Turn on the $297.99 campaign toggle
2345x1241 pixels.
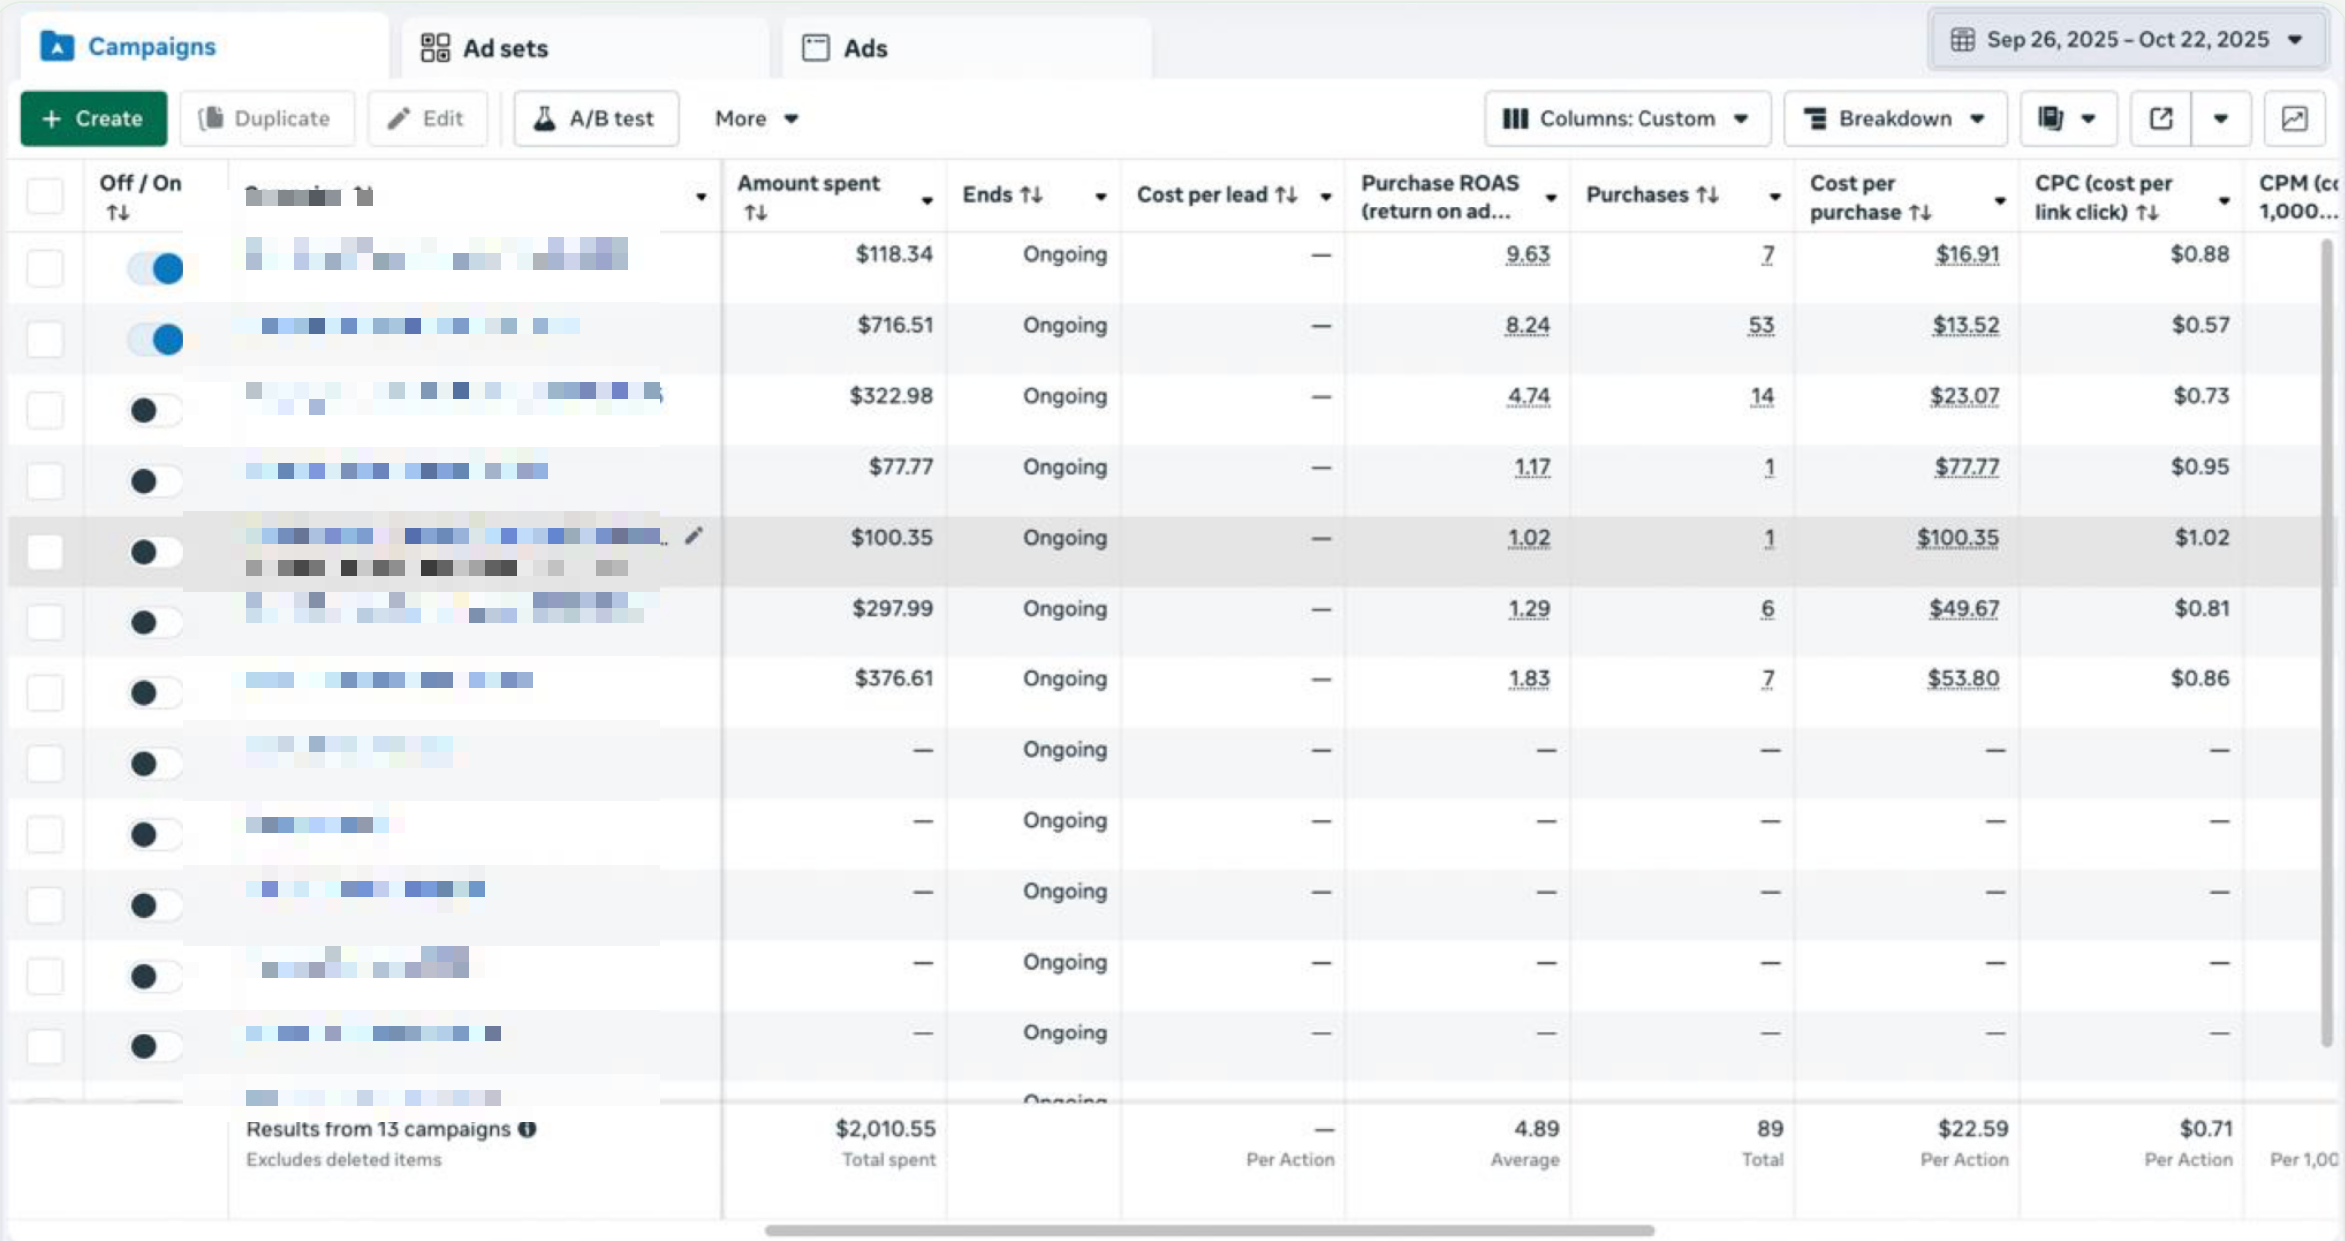click(x=156, y=621)
